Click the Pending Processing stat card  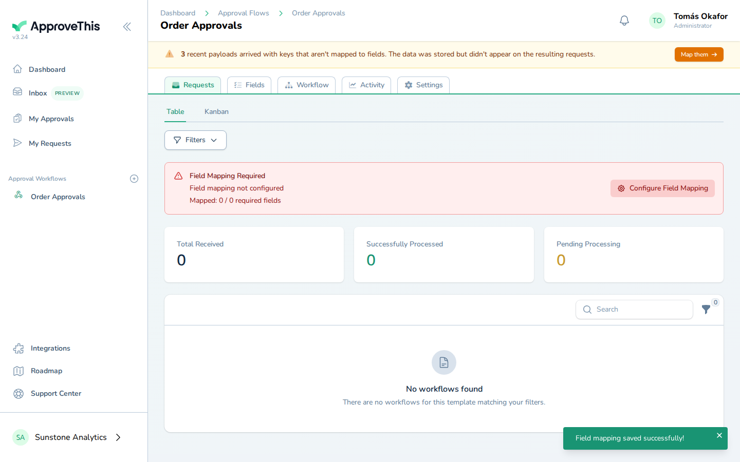[634, 255]
